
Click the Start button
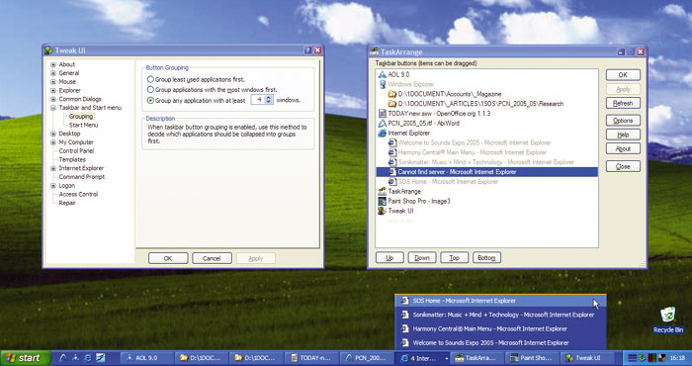coord(26,358)
